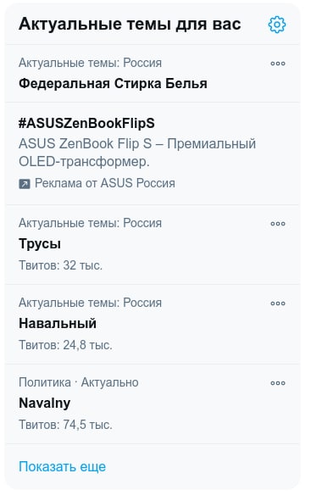
Task: Open more options for Трусы trend
Action: coord(277,224)
